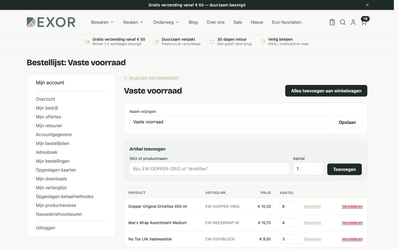Click Uitloggen to log out
Image resolution: width=398 pixels, height=249 pixels.
point(46,228)
